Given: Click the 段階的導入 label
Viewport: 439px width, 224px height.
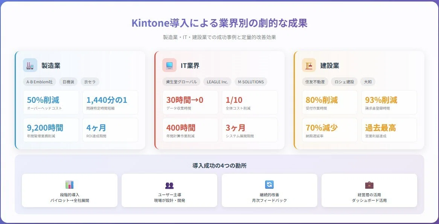Looking at the screenshot, I should coord(70,195).
